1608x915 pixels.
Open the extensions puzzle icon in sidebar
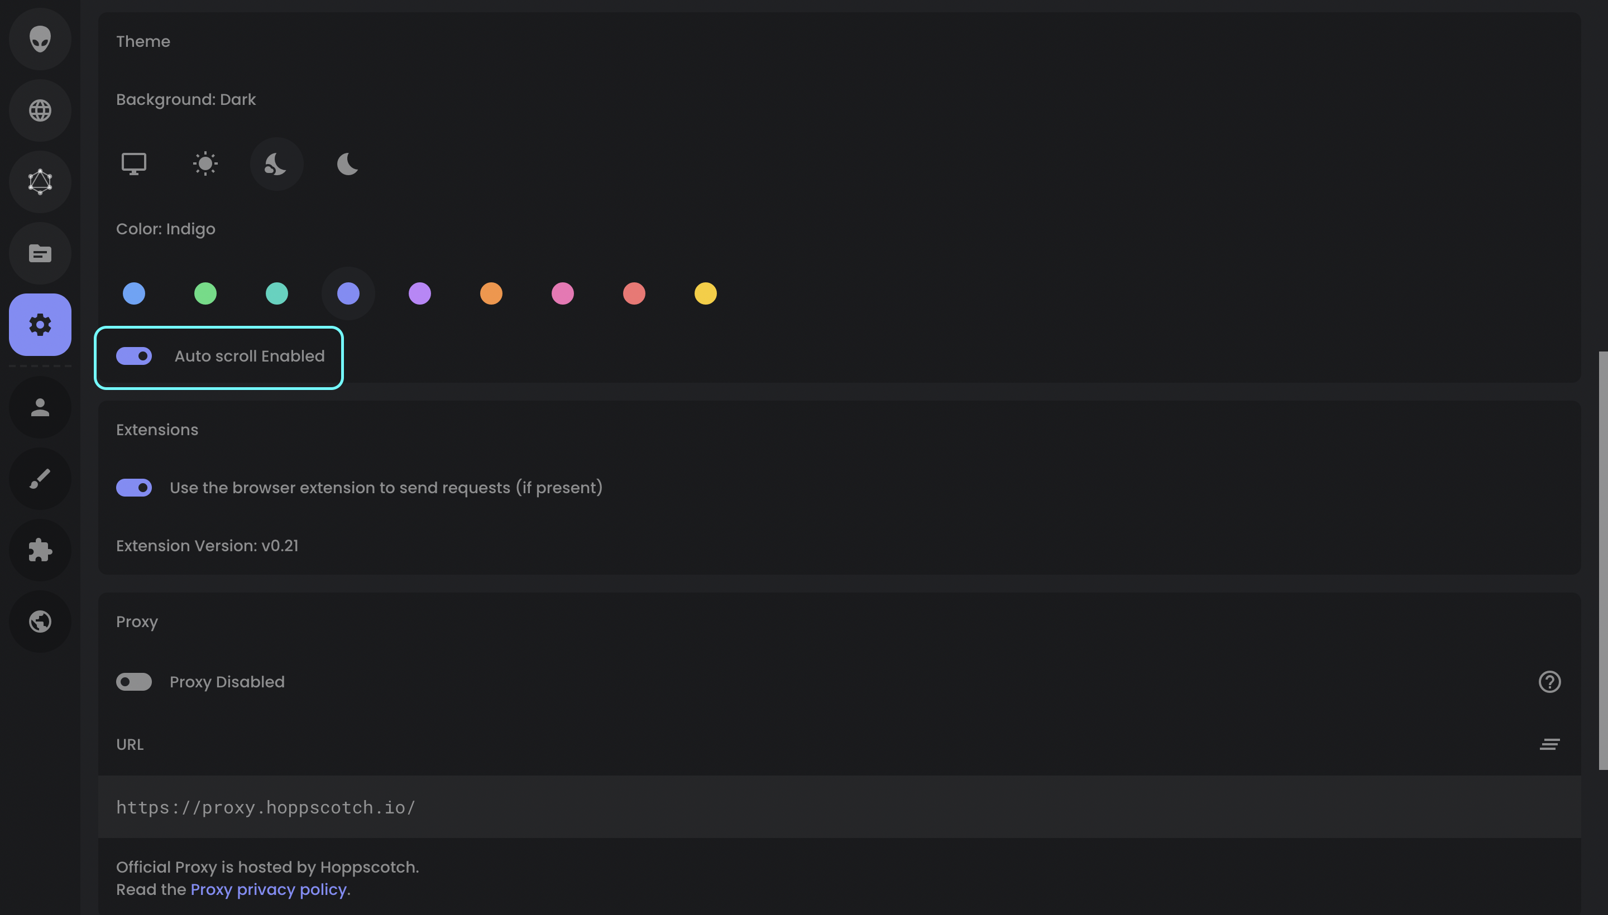(x=40, y=551)
